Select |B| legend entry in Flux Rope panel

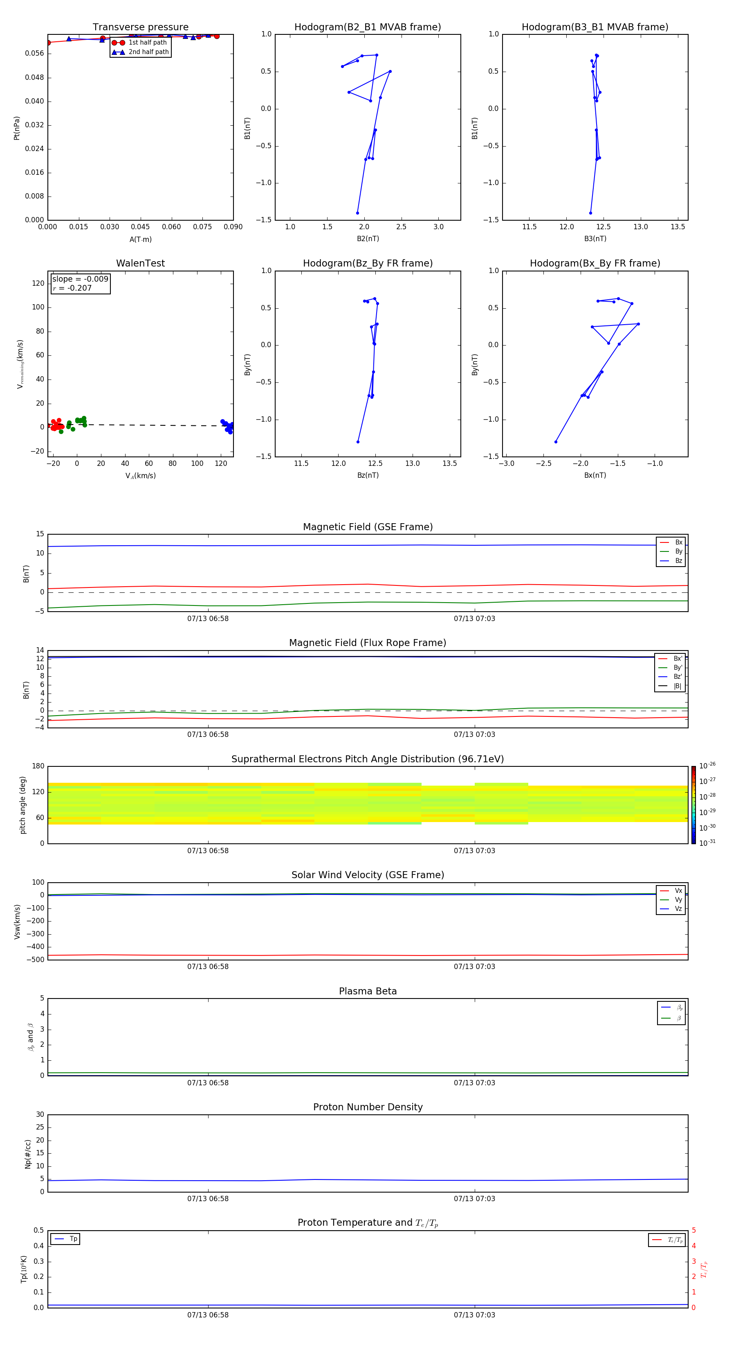pyautogui.click(x=670, y=686)
